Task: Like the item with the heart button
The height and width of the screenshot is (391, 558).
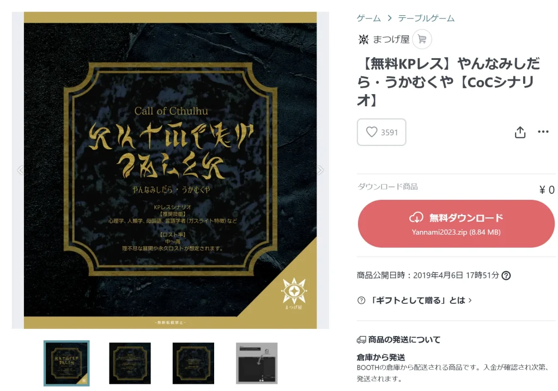Action: pos(381,132)
